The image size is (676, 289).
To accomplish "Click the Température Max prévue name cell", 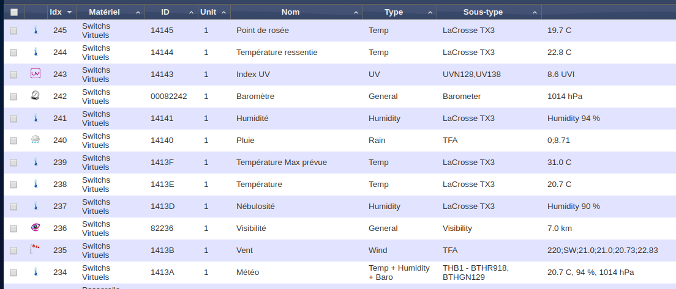I will click(282, 163).
